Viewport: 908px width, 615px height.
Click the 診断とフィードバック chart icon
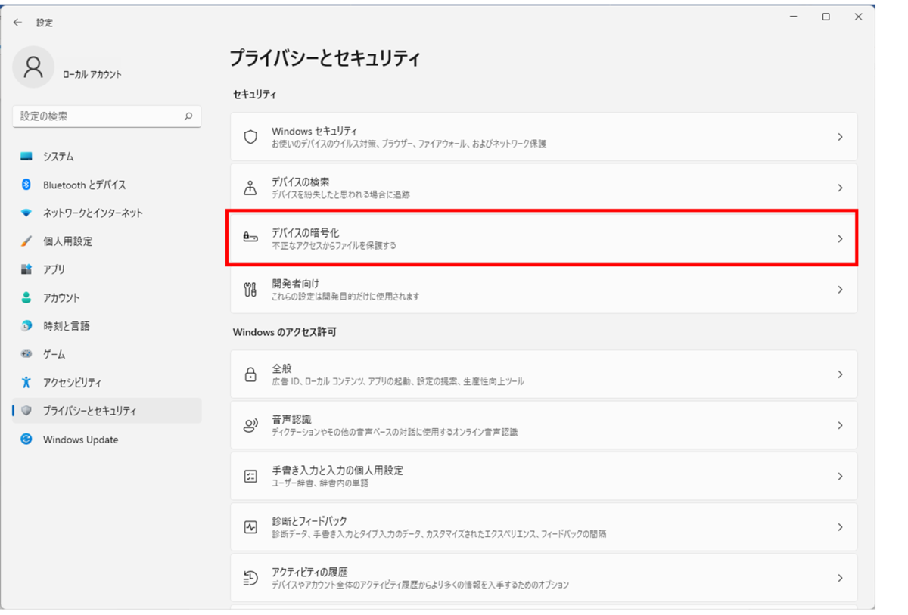point(250,526)
